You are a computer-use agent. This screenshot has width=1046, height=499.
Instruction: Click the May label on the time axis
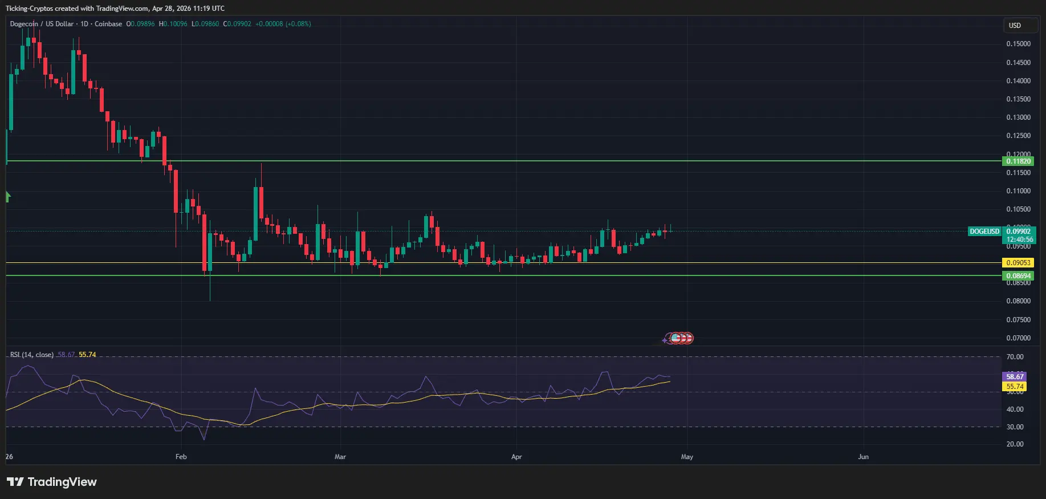click(687, 457)
